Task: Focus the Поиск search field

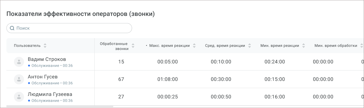Action: pyautogui.click(x=69, y=28)
